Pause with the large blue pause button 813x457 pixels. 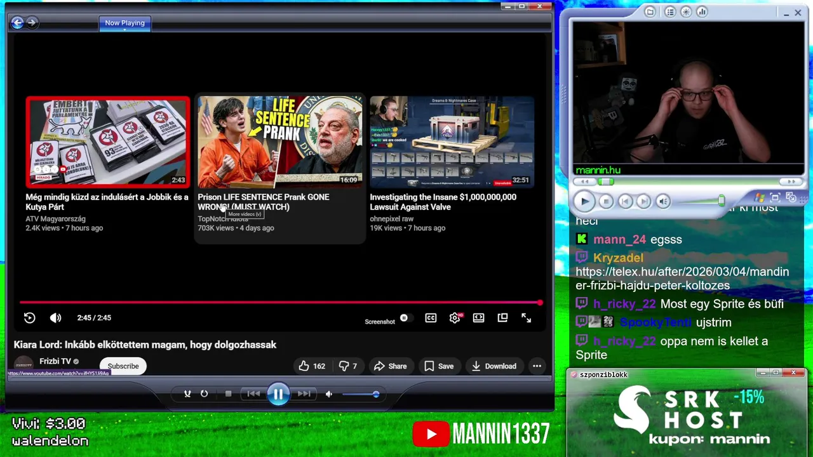click(x=278, y=394)
